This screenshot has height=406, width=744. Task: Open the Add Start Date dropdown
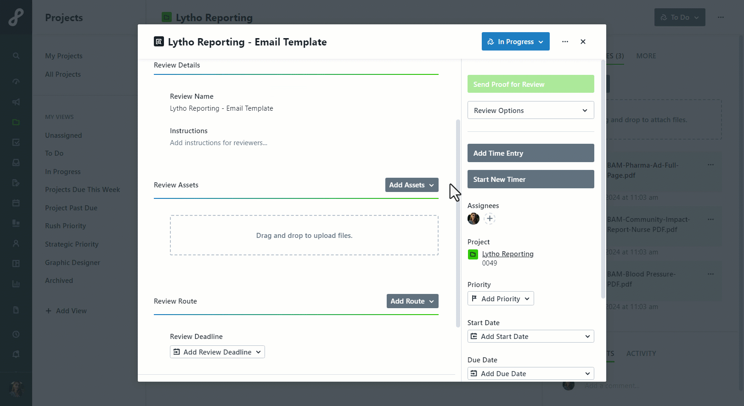coord(530,336)
